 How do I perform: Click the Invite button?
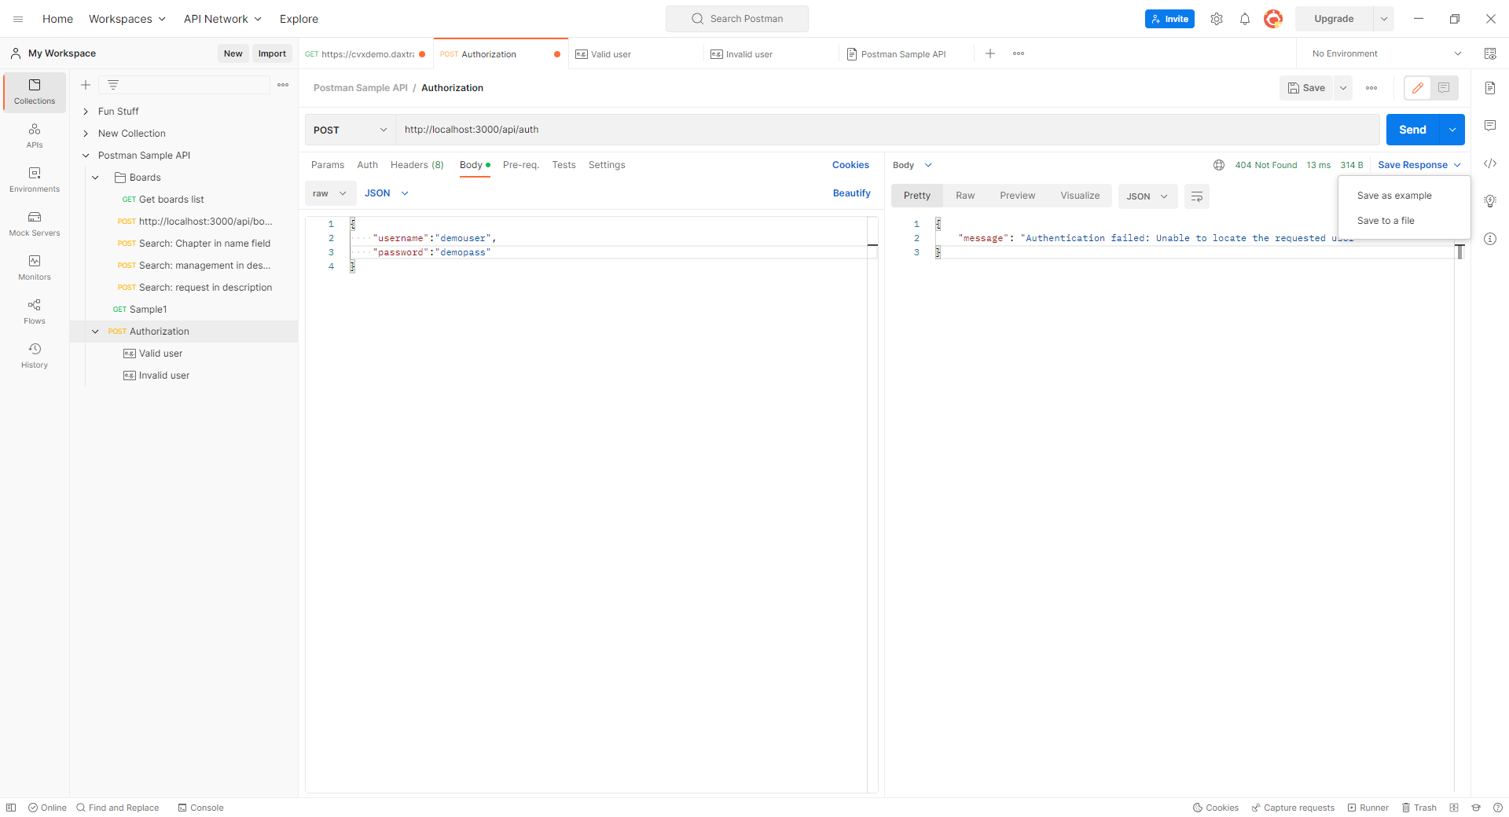(1169, 19)
